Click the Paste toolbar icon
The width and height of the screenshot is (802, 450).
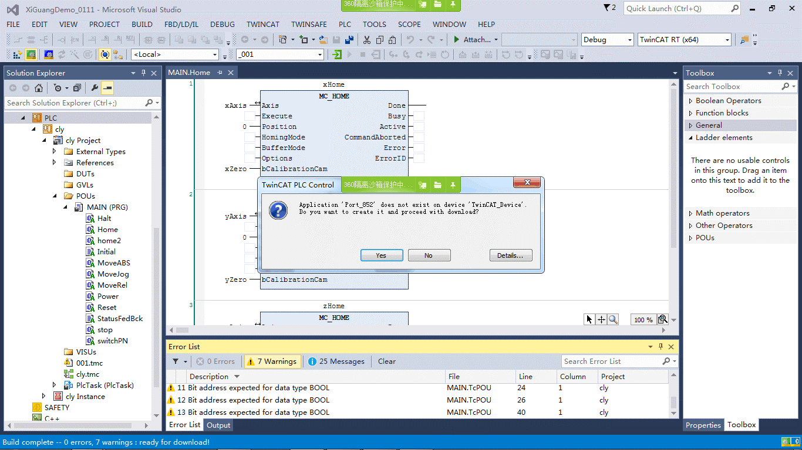[x=392, y=40]
